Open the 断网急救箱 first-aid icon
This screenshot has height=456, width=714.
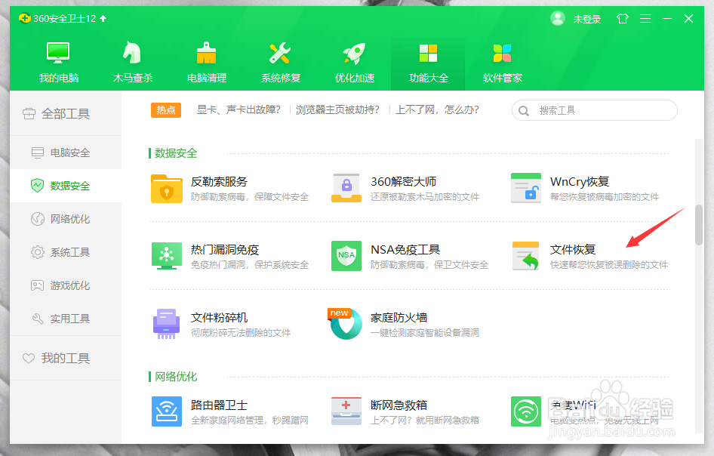[x=346, y=411]
